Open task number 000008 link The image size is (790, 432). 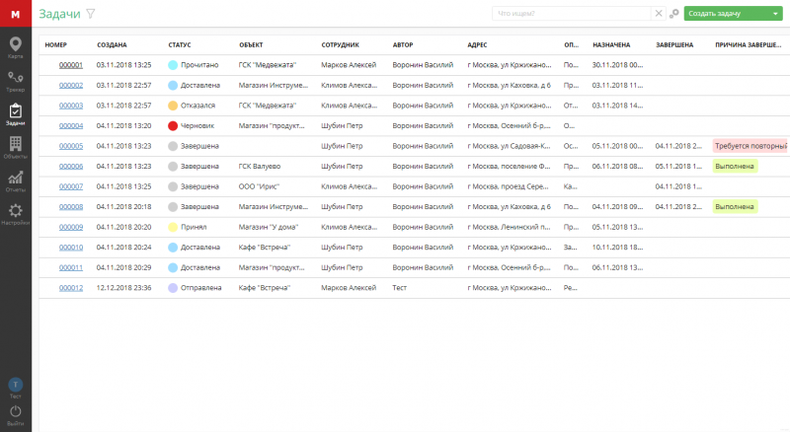point(71,206)
